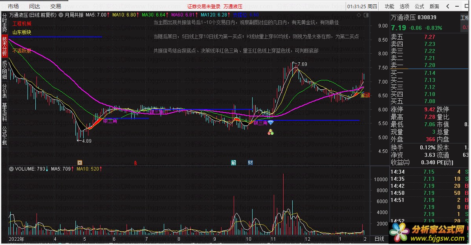Click volume MA5: 709 label
This screenshot has width=471, height=245.
(x=62, y=169)
